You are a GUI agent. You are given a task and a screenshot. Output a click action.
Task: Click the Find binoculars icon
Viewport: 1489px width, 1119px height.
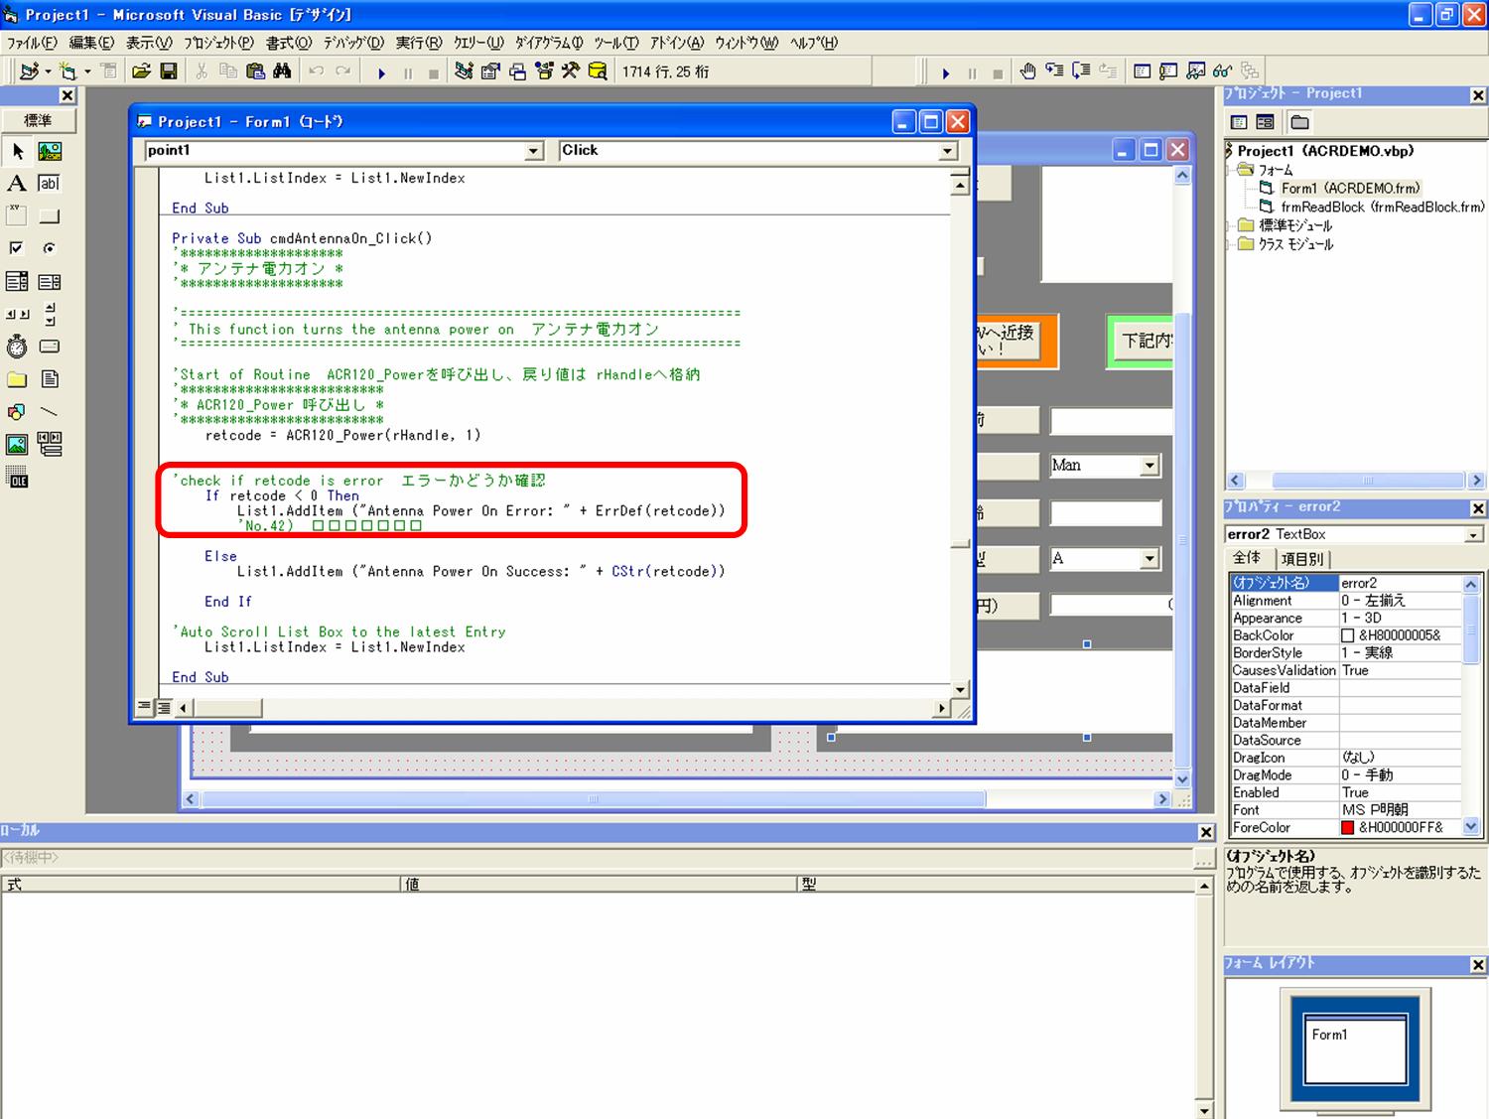[283, 71]
